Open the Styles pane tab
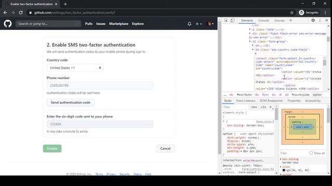 tap(228, 101)
